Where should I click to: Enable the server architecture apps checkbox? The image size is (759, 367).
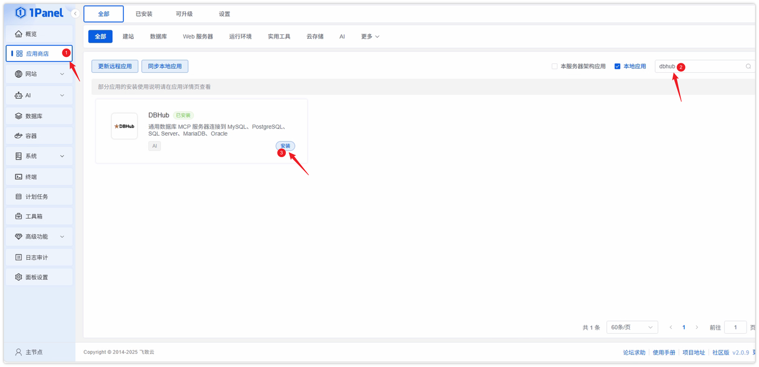(554, 66)
